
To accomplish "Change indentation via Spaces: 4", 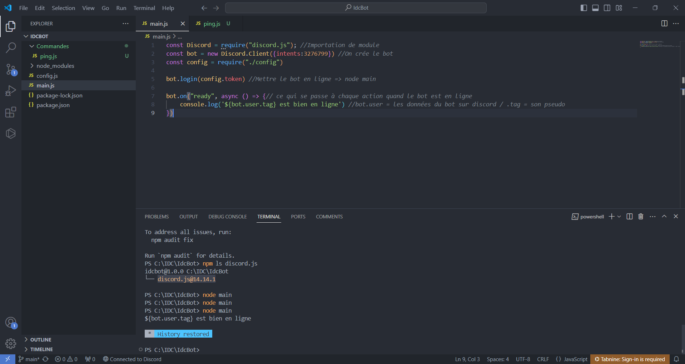I will coord(498,359).
